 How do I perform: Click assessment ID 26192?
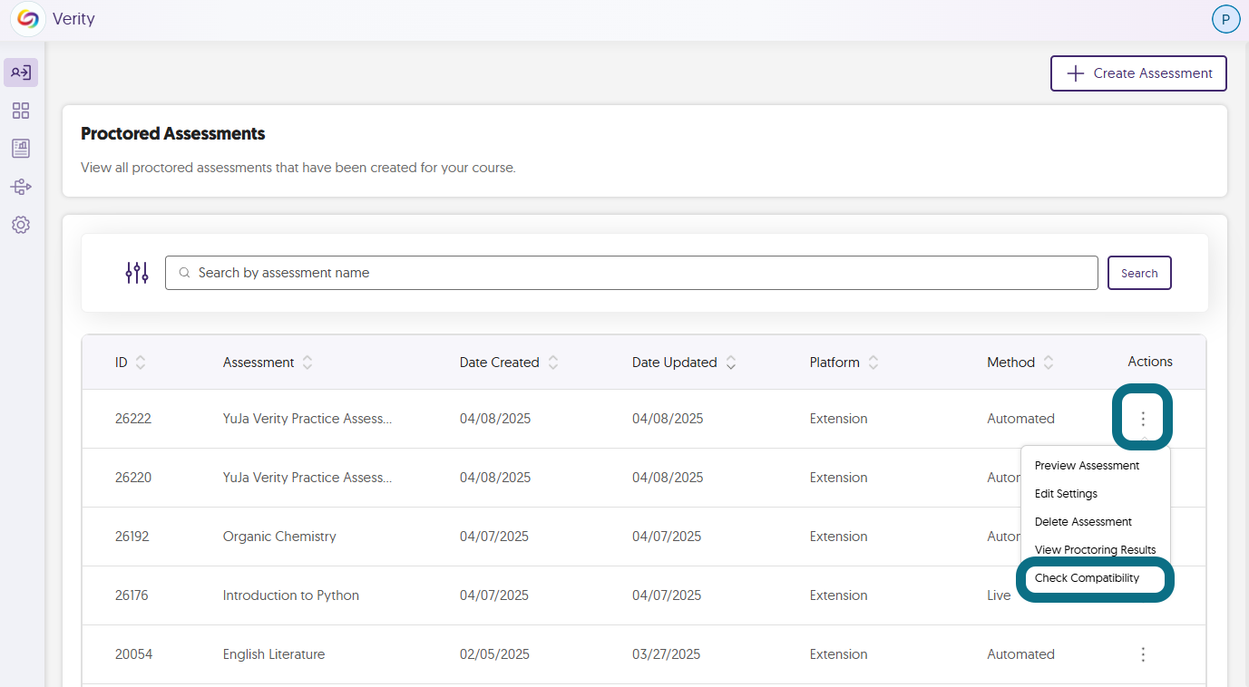(x=132, y=537)
